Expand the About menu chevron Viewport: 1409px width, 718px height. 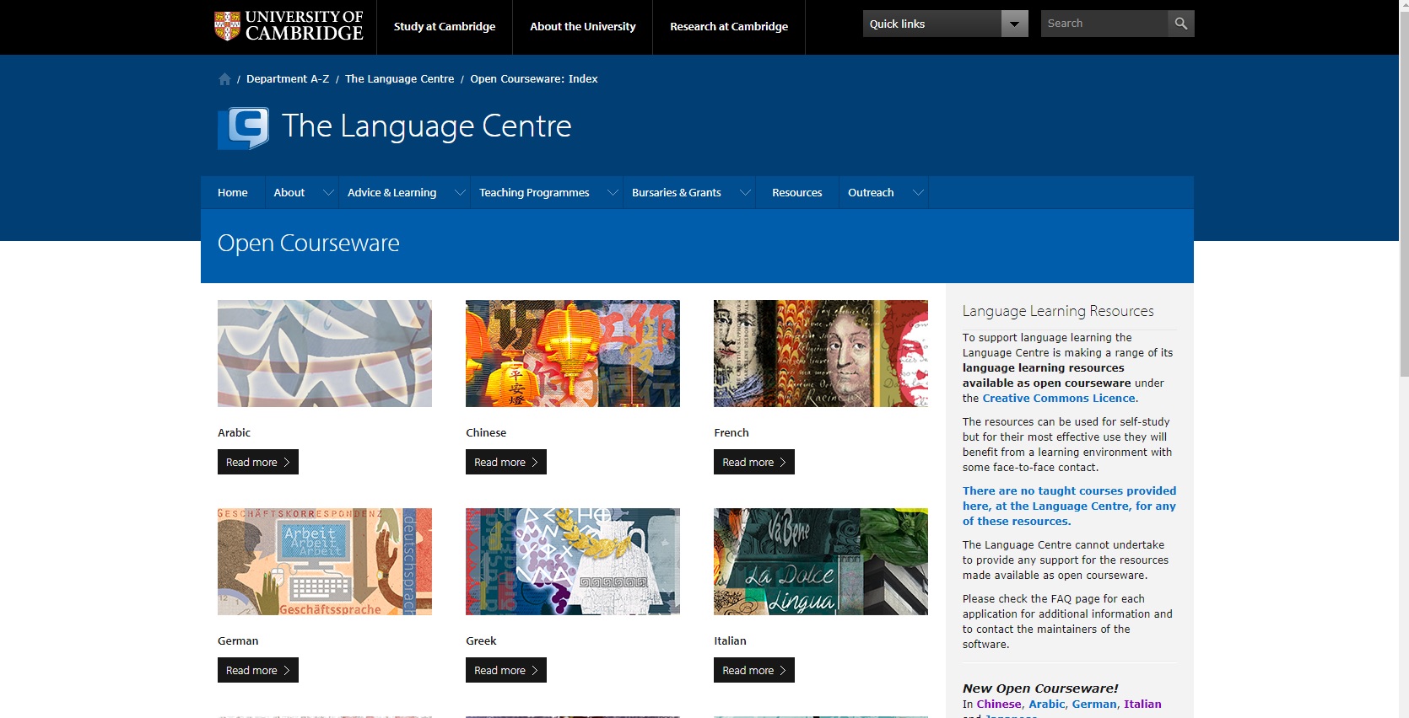pyautogui.click(x=328, y=193)
